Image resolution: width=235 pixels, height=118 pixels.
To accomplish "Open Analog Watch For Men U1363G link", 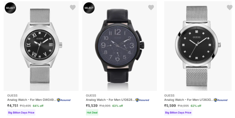I will tap(189, 100).
